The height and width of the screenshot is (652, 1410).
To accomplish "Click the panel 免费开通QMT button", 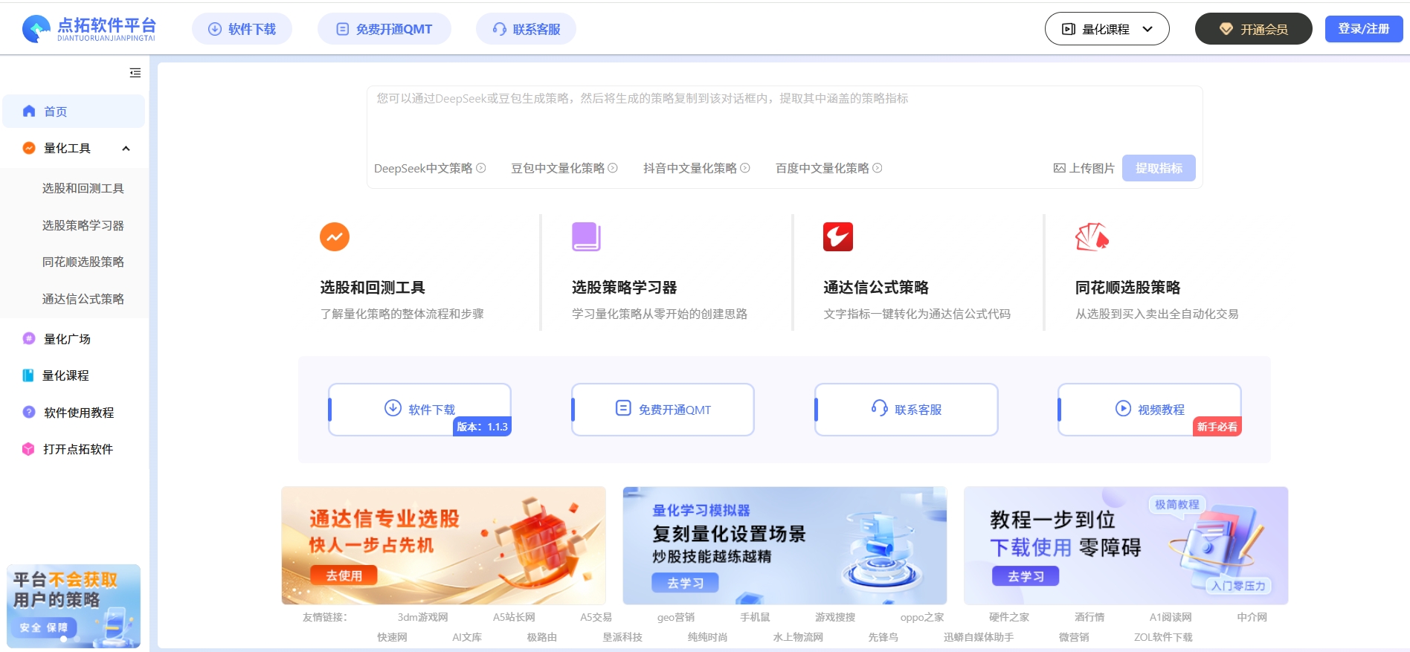I will tap(663, 410).
